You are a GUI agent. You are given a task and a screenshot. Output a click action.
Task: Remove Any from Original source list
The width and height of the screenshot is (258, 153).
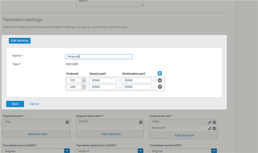pyautogui.click(x=67, y=122)
